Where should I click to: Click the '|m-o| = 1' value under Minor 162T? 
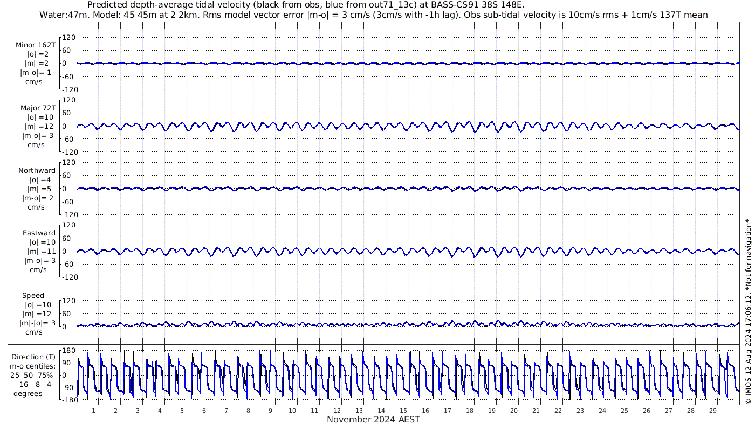[x=36, y=73]
